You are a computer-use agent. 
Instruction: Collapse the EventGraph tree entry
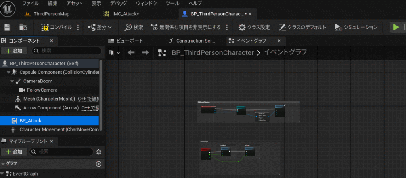click(2, 174)
